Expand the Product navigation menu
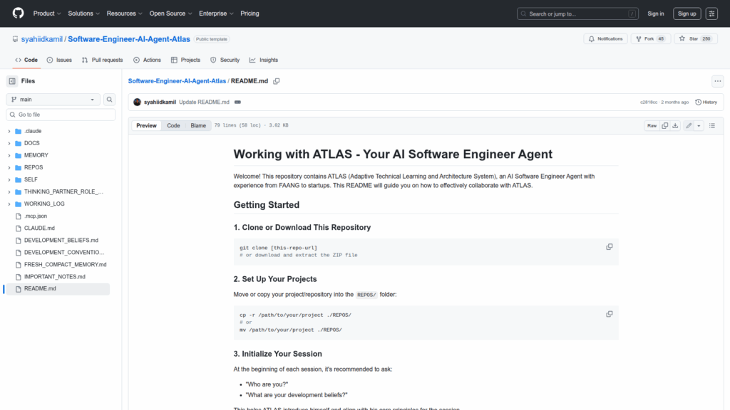The height and width of the screenshot is (410, 730). click(x=47, y=14)
